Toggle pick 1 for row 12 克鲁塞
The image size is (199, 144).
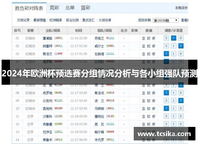point(174,124)
